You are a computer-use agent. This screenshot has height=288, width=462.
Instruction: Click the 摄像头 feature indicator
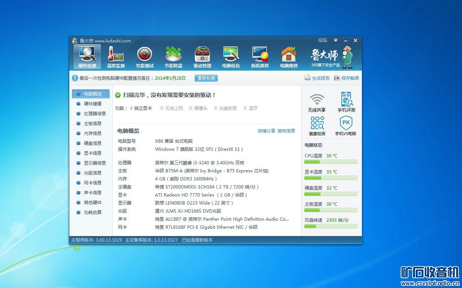pyautogui.click(x=198, y=108)
